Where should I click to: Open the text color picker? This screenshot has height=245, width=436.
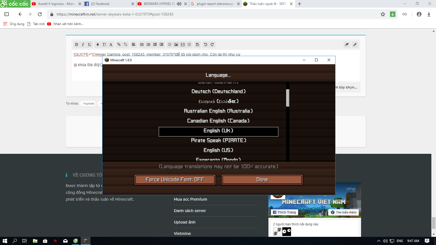97,44
